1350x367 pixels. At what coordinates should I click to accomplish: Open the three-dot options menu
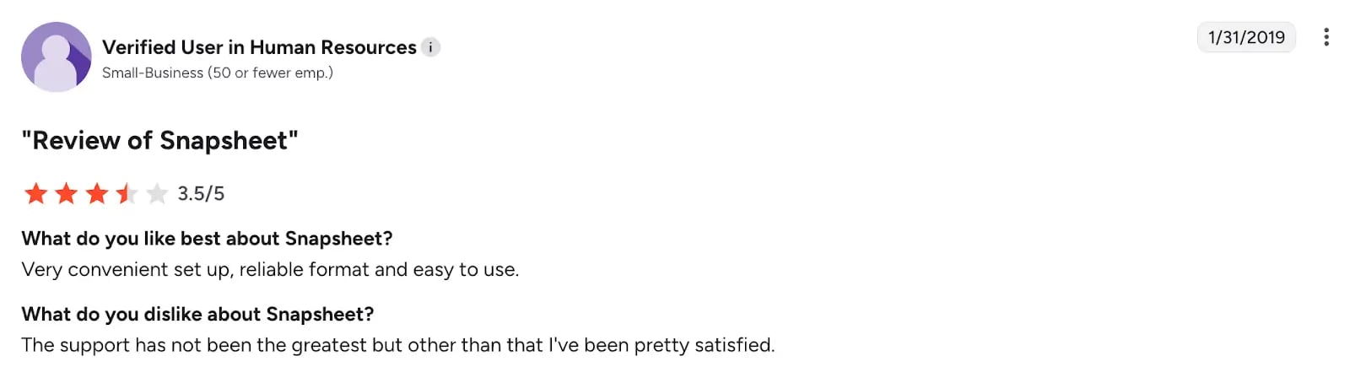(x=1326, y=37)
